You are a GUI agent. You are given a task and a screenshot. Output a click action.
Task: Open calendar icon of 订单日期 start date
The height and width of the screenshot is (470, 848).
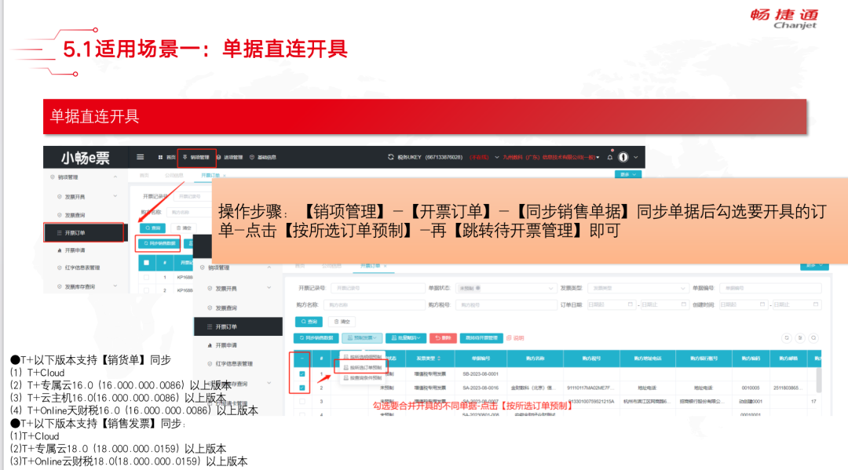tap(630, 304)
